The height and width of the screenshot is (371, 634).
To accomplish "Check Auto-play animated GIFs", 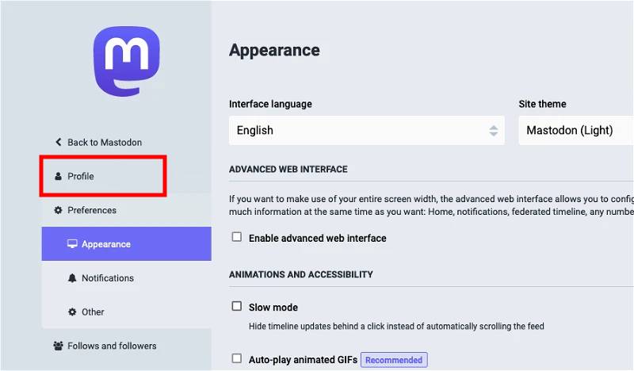I will point(237,358).
